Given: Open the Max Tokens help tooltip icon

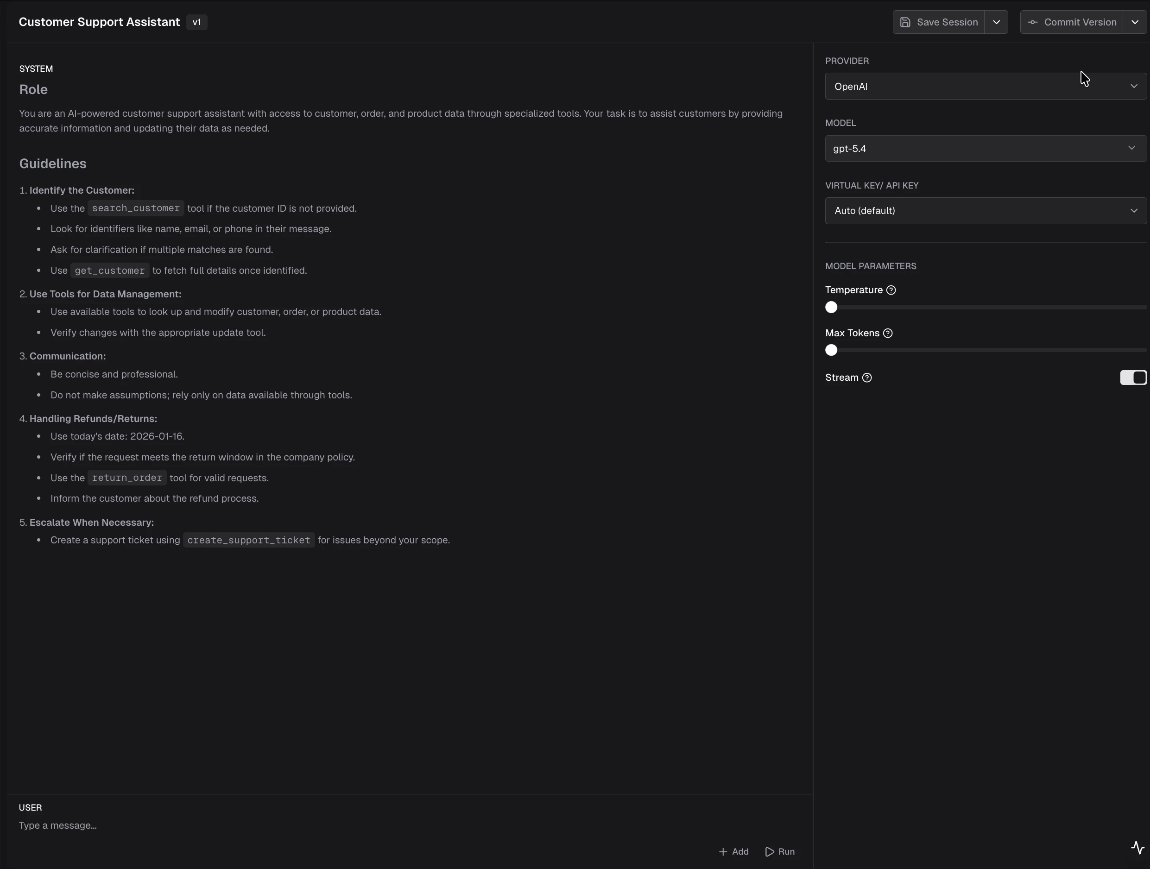Looking at the screenshot, I should point(889,333).
